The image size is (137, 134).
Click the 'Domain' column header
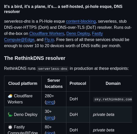[x=113, y=84]
